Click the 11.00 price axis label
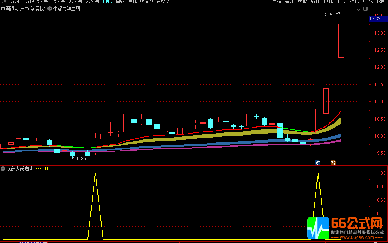 point(379,101)
